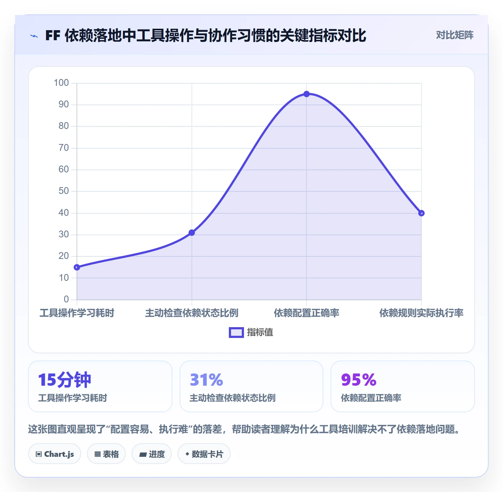Click the chart title starting with FF 依赖落地
This screenshot has width=503, height=492.
point(206,36)
